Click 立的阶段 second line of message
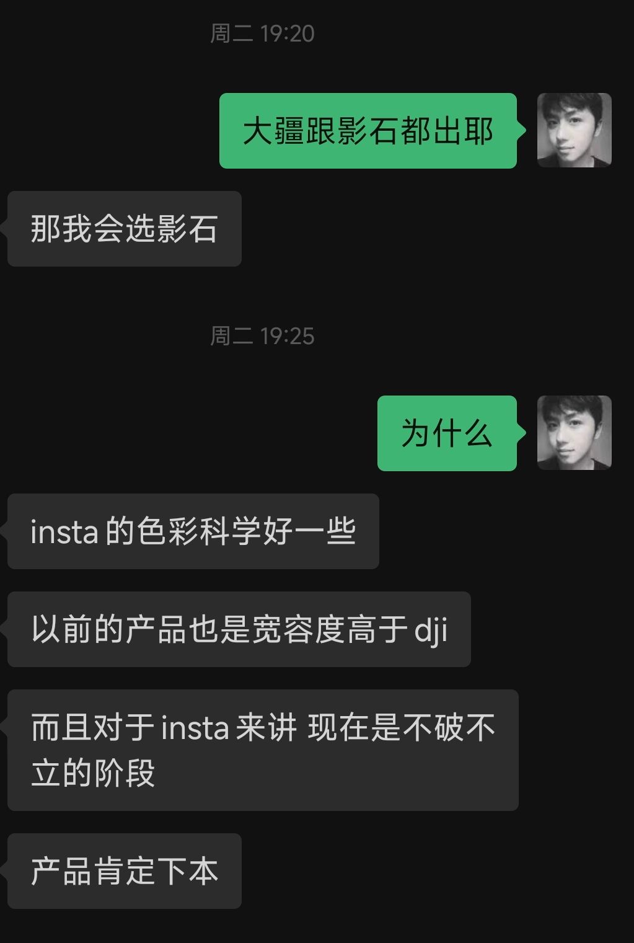The width and height of the screenshot is (634, 943). pyautogui.click(x=93, y=773)
